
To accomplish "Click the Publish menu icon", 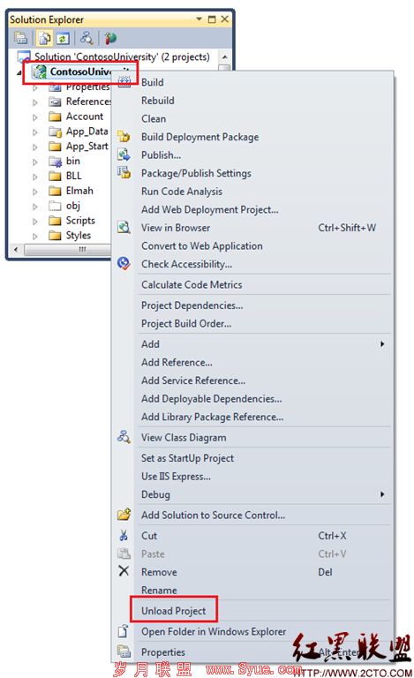I will (x=124, y=154).
